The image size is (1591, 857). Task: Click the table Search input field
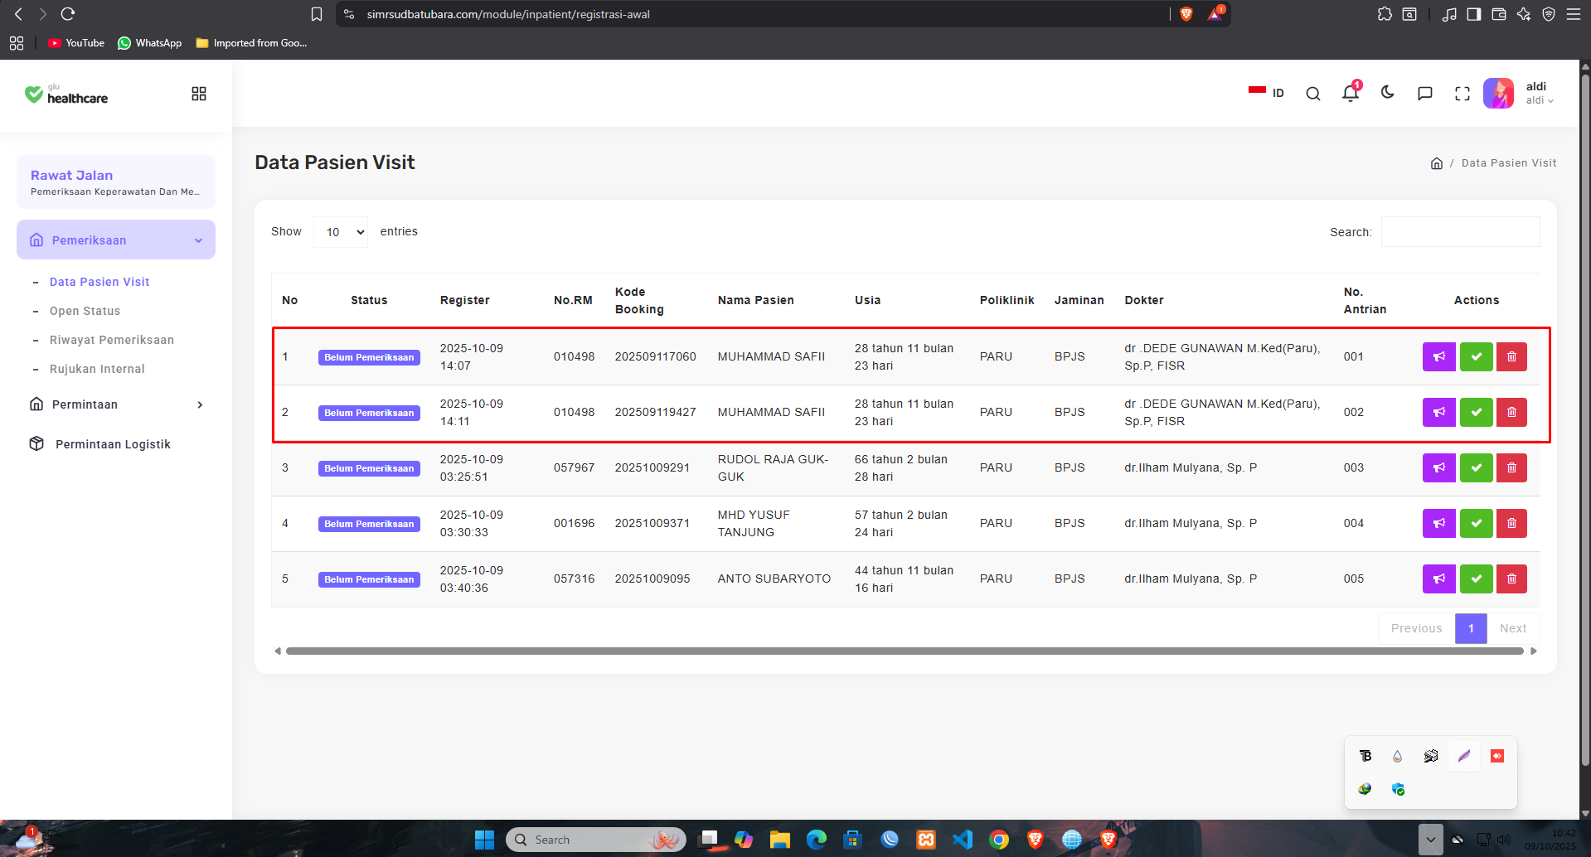pos(1460,232)
